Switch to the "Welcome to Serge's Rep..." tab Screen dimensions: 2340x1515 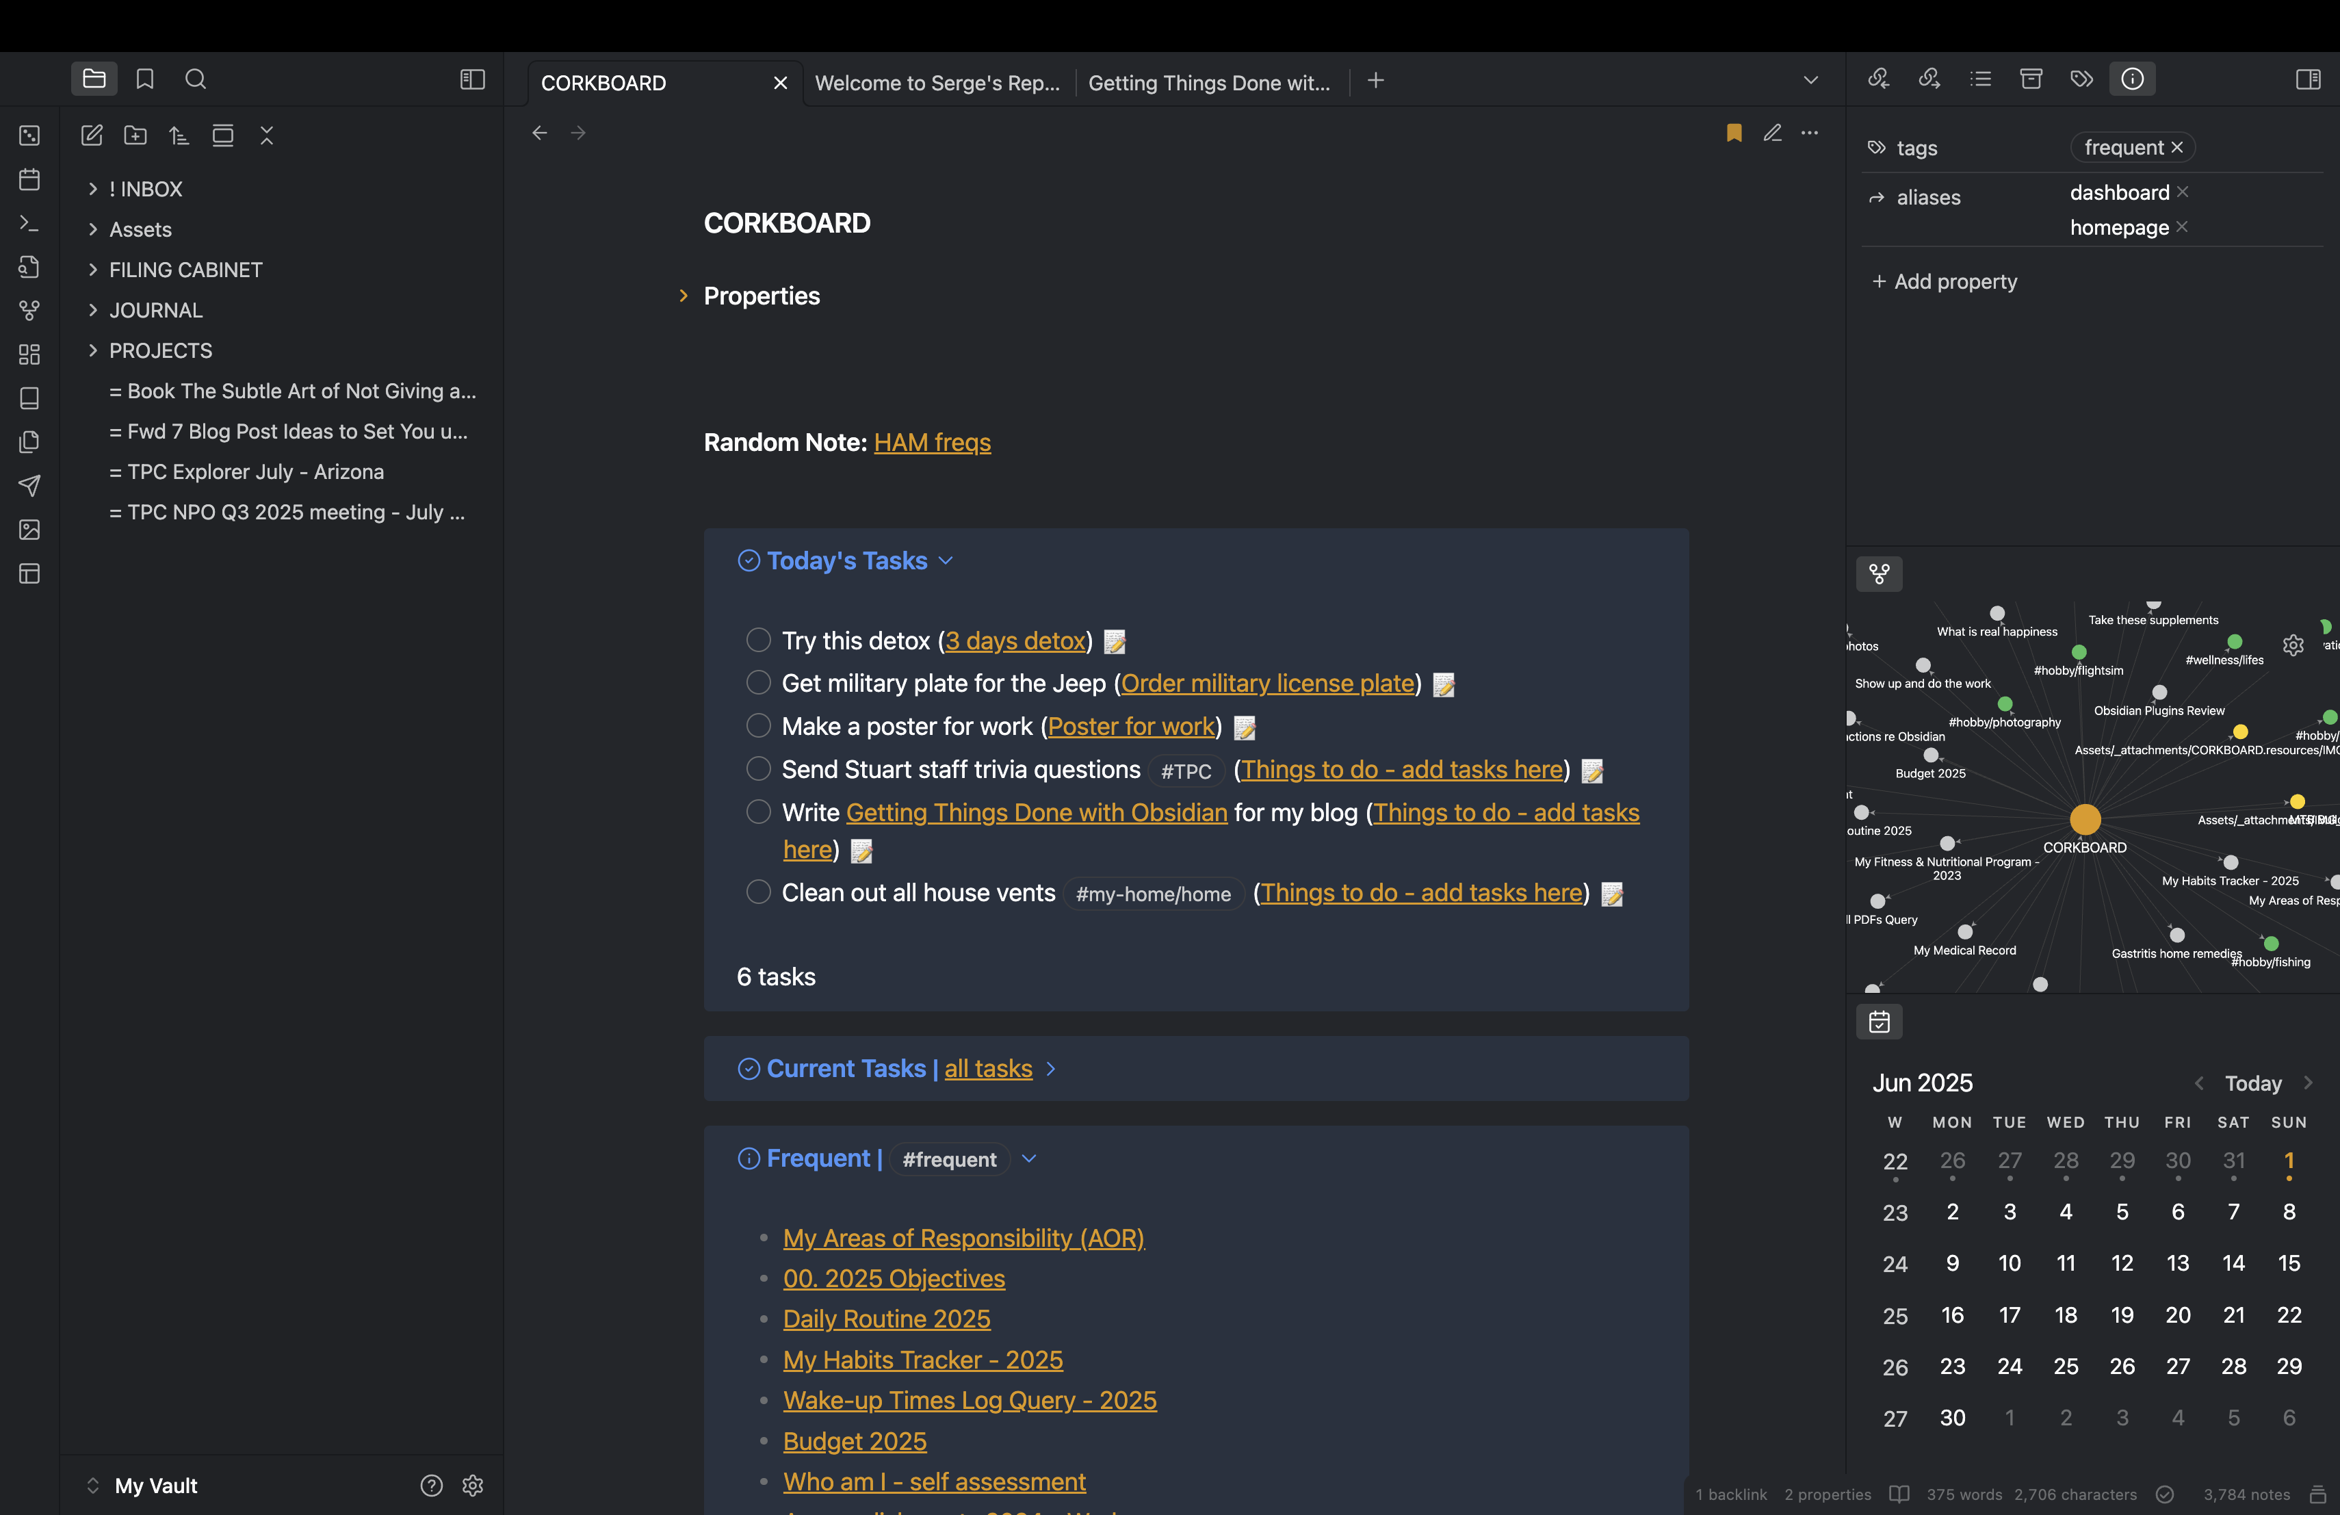pyautogui.click(x=937, y=83)
